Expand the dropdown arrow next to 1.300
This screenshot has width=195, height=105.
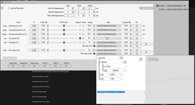click(x=122, y=79)
